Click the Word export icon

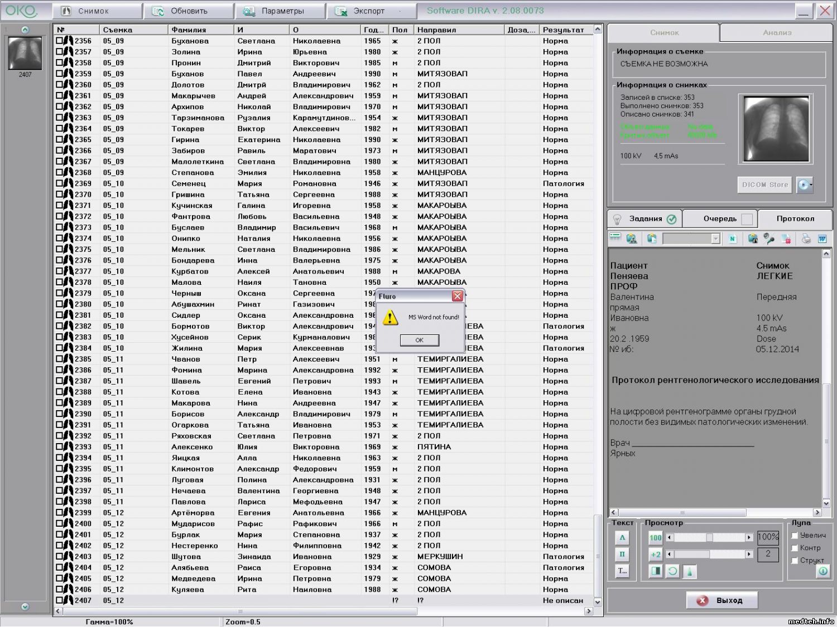pyautogui.click(x=822, y=239)
